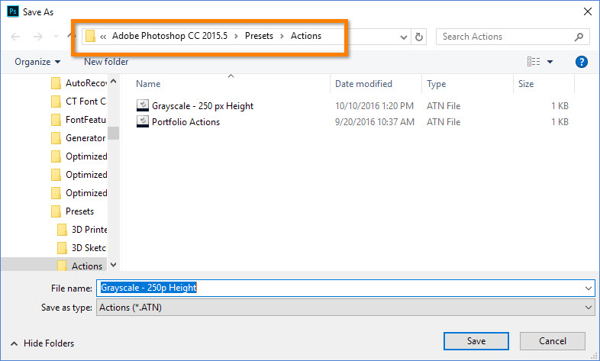
Task: Click the Save button
Action: (476, 341)
